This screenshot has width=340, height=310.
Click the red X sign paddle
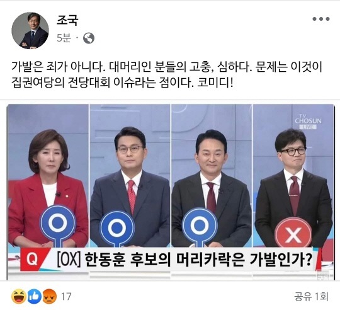[293, 233]
